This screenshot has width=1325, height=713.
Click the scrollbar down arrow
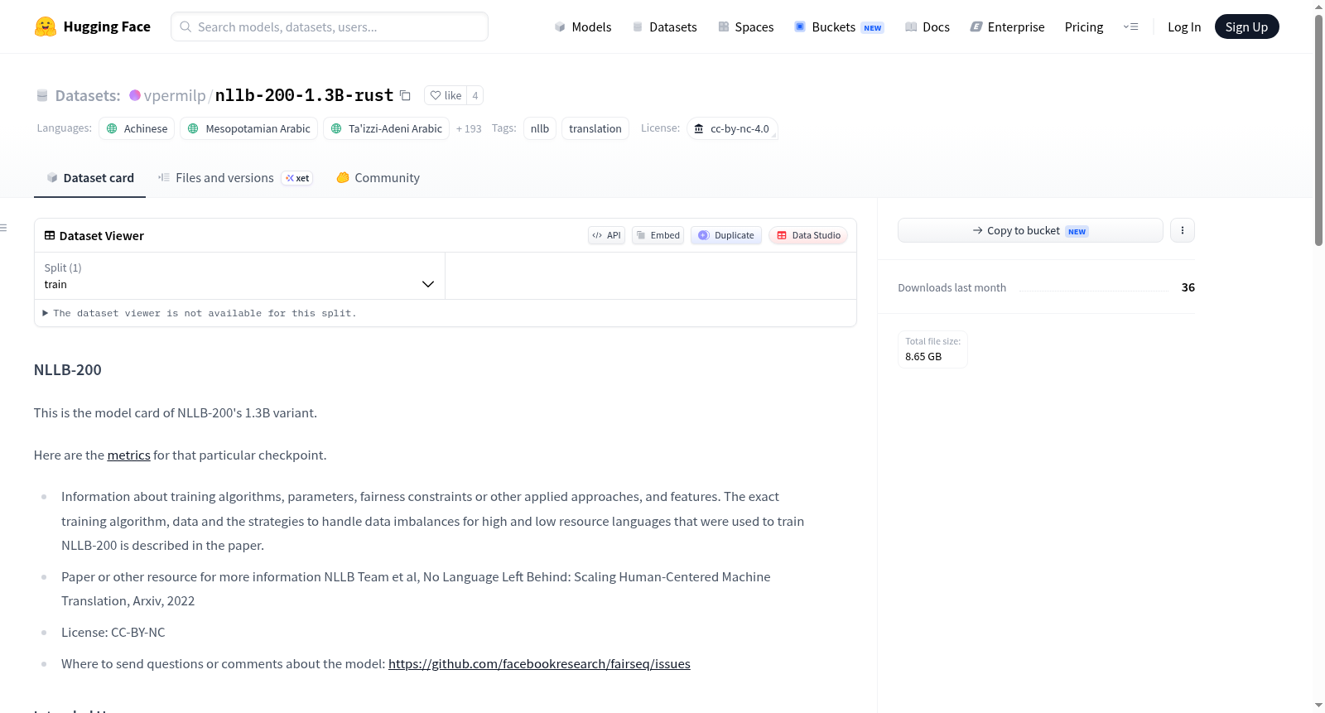point(1318,706)
